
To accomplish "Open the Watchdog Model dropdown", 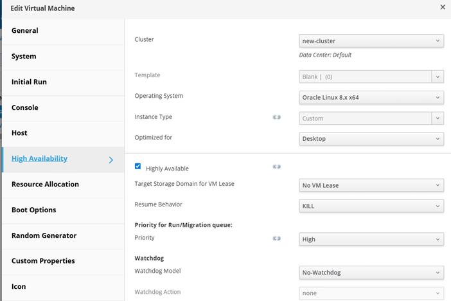I will (x=371, y=273).
